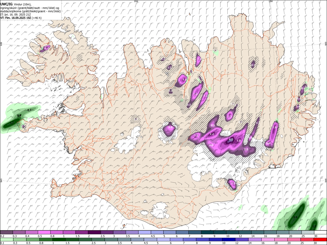The height and width of the screenshot is (245, 327).
Task: Click the 2.0 rain value in the southeast sea
Action: click(x=295, y=217)
